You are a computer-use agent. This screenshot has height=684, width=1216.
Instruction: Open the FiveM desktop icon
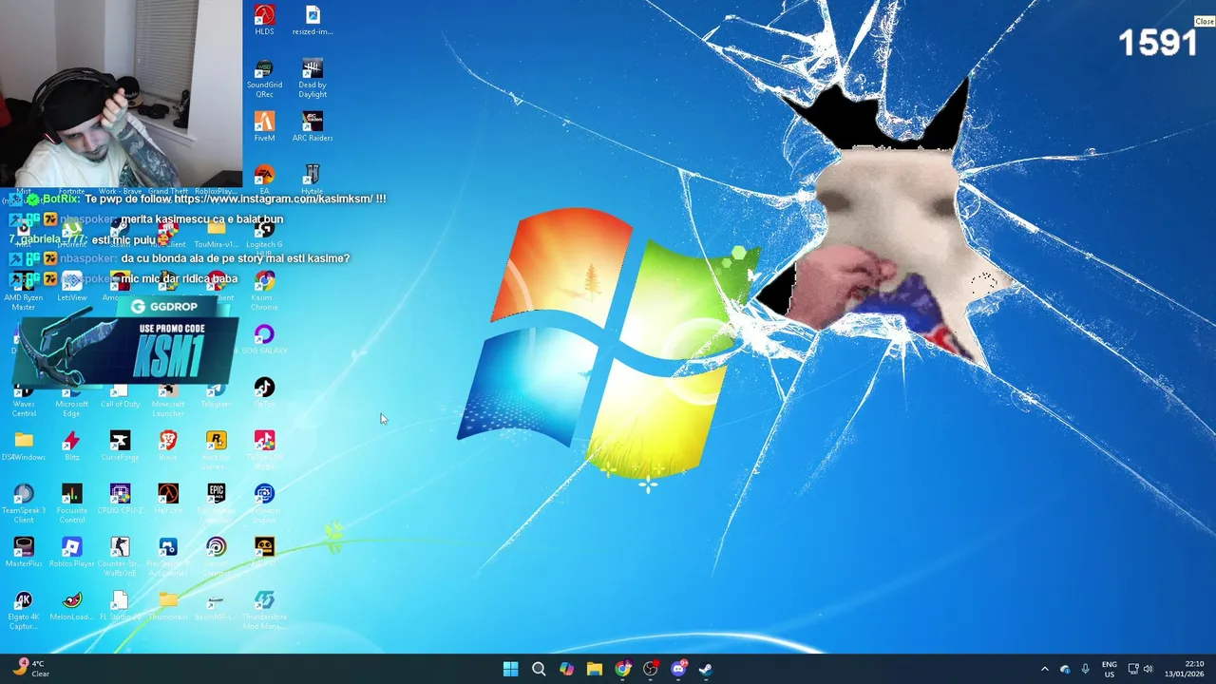[264, 126]
